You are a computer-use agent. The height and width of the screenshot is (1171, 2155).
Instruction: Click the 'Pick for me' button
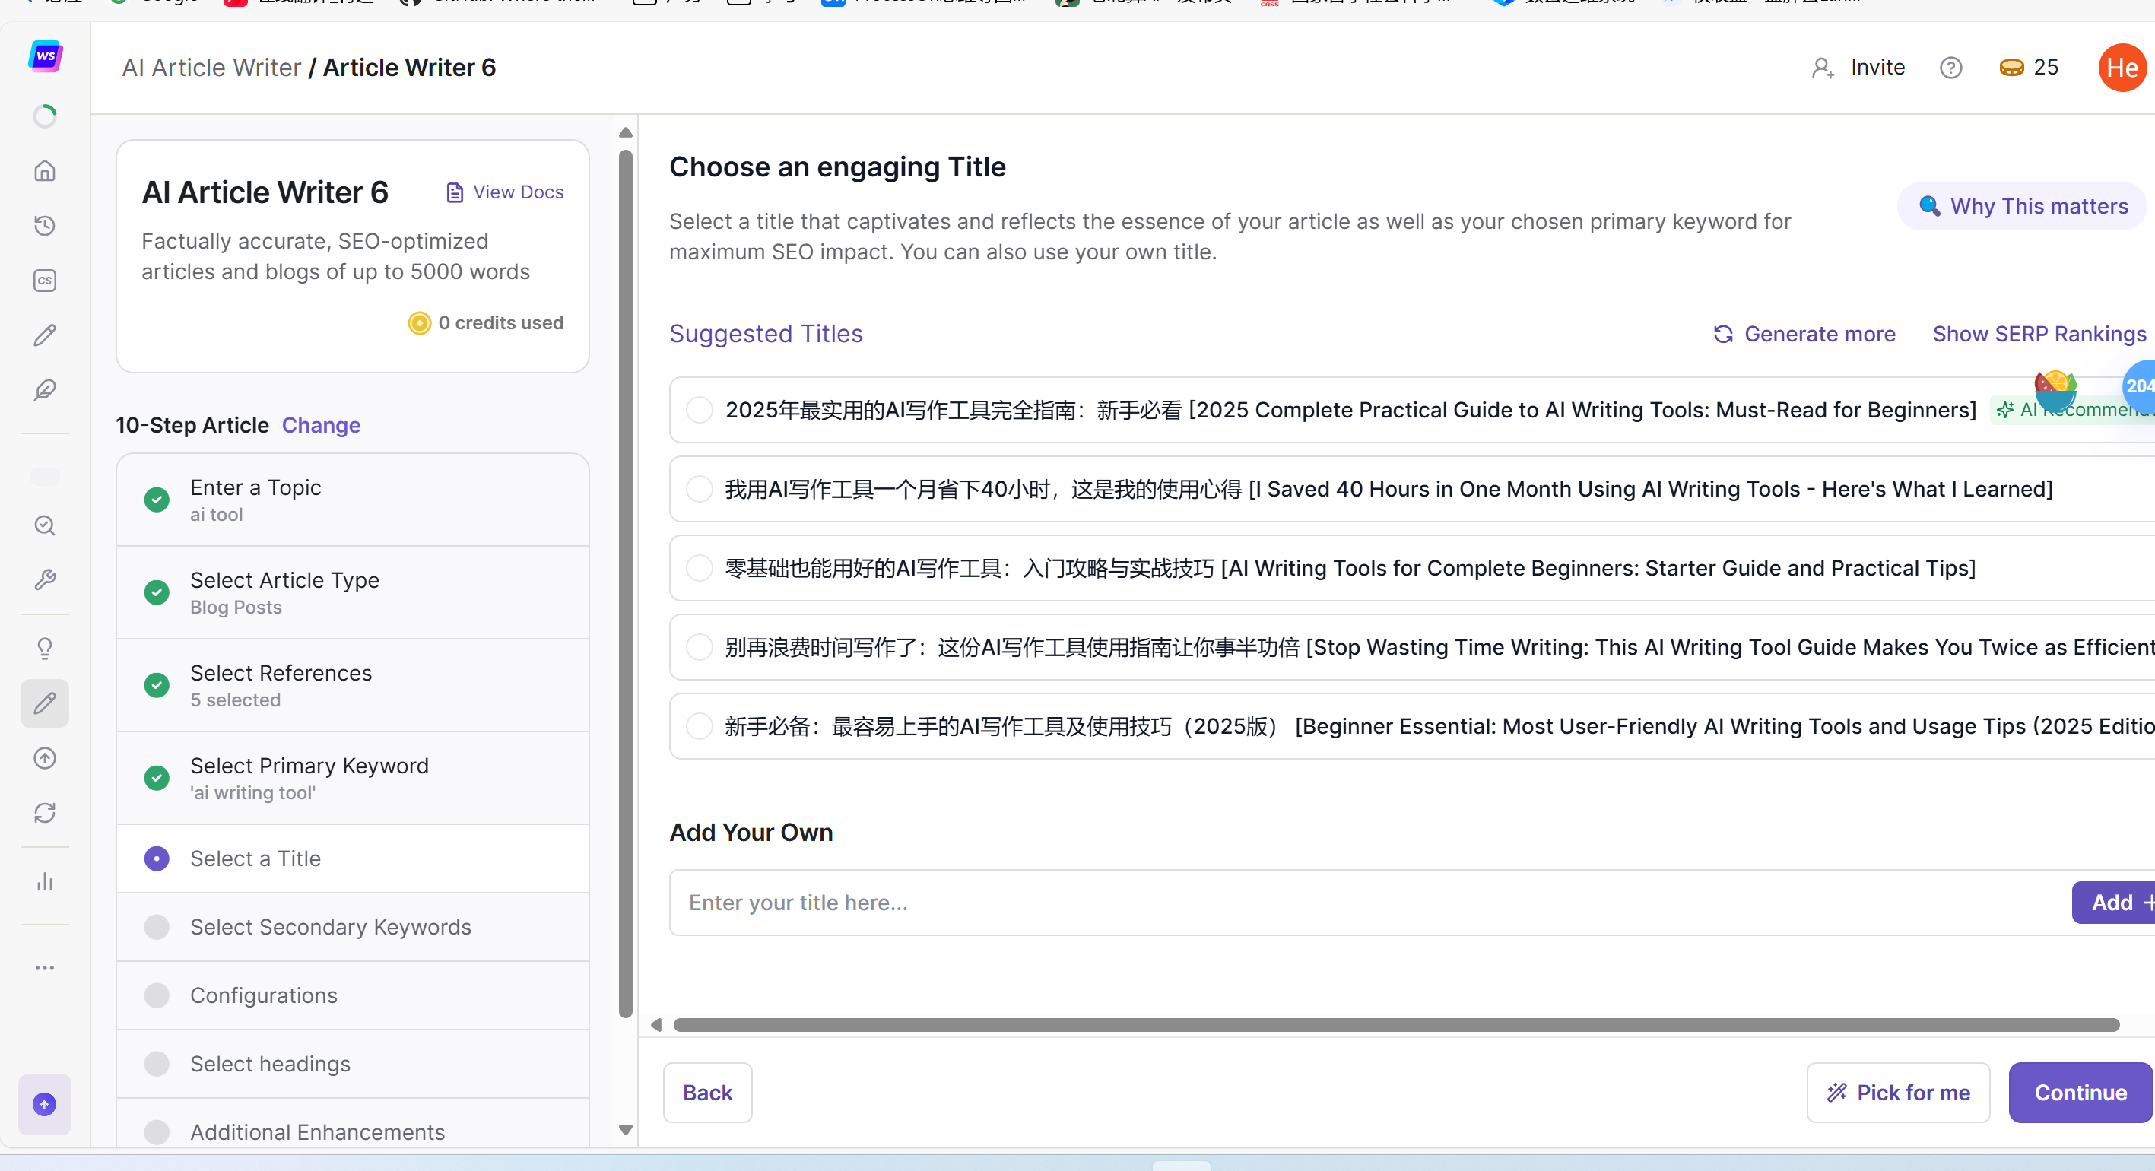tap(1897, 1093)
